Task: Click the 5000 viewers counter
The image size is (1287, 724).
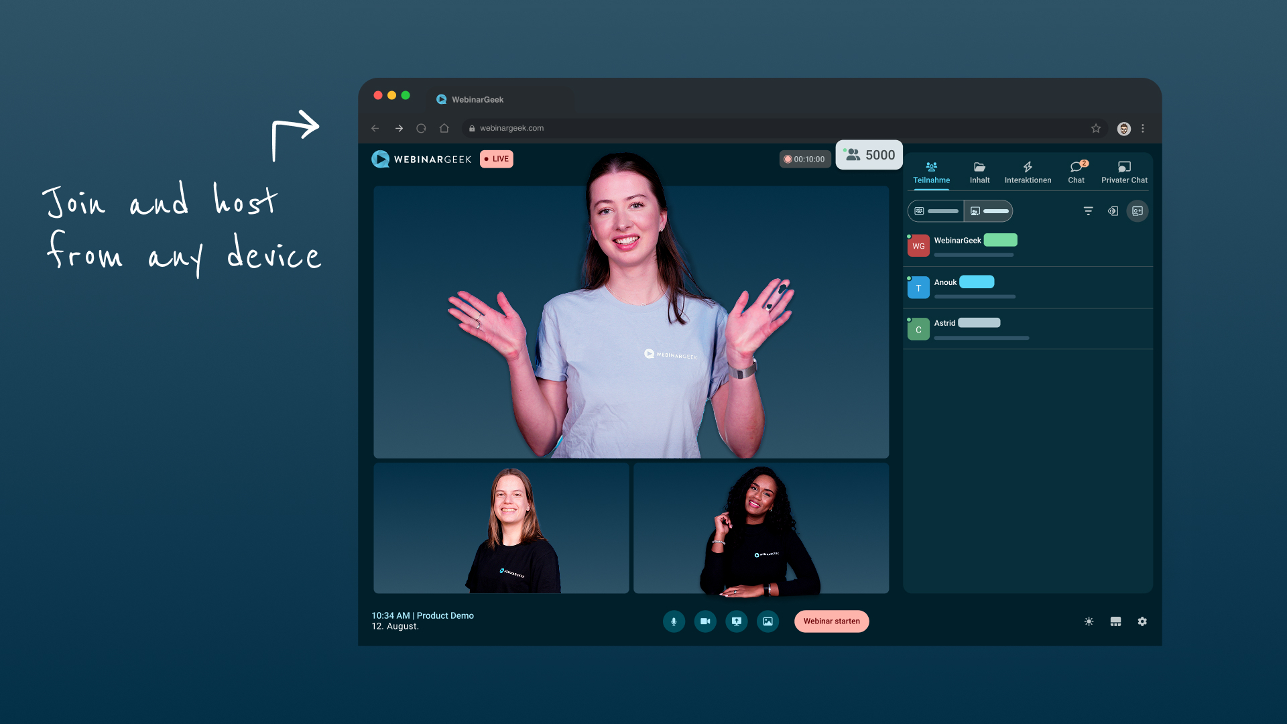Action: 869,155
